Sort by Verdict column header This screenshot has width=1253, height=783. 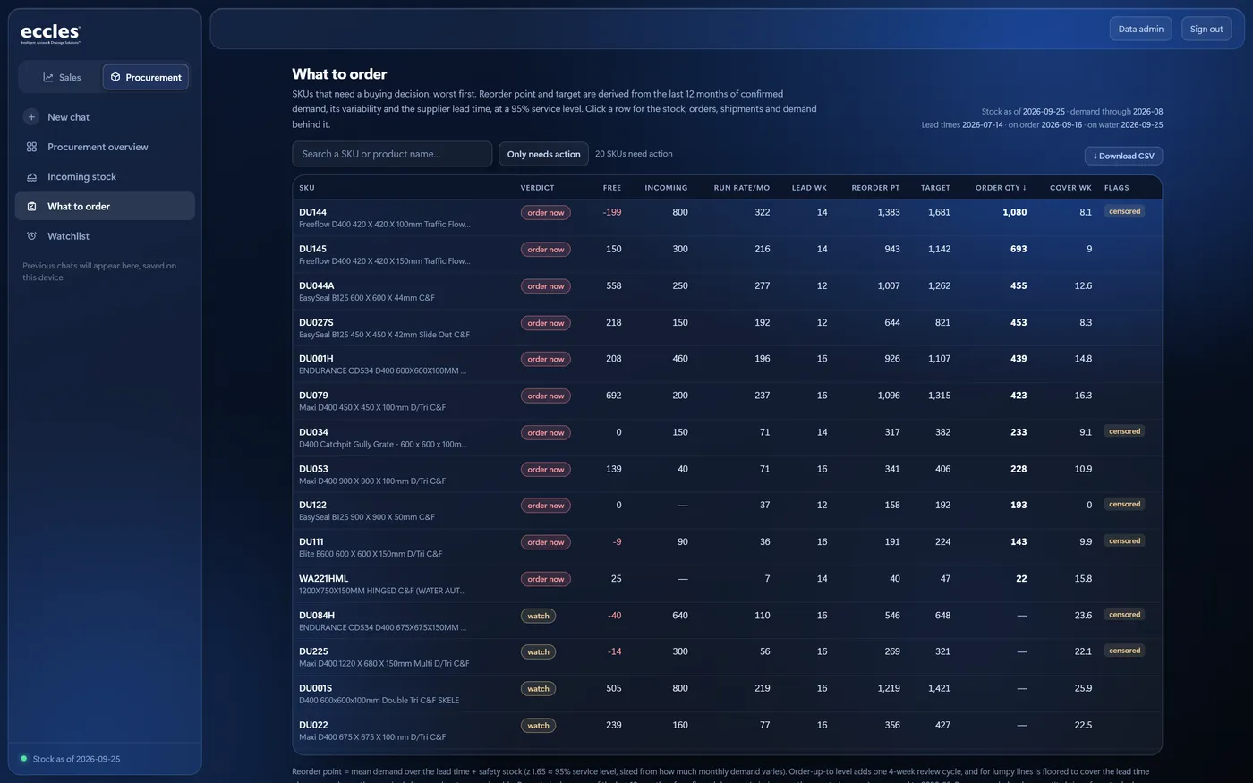pyautogui.click(x=538, y=188)
